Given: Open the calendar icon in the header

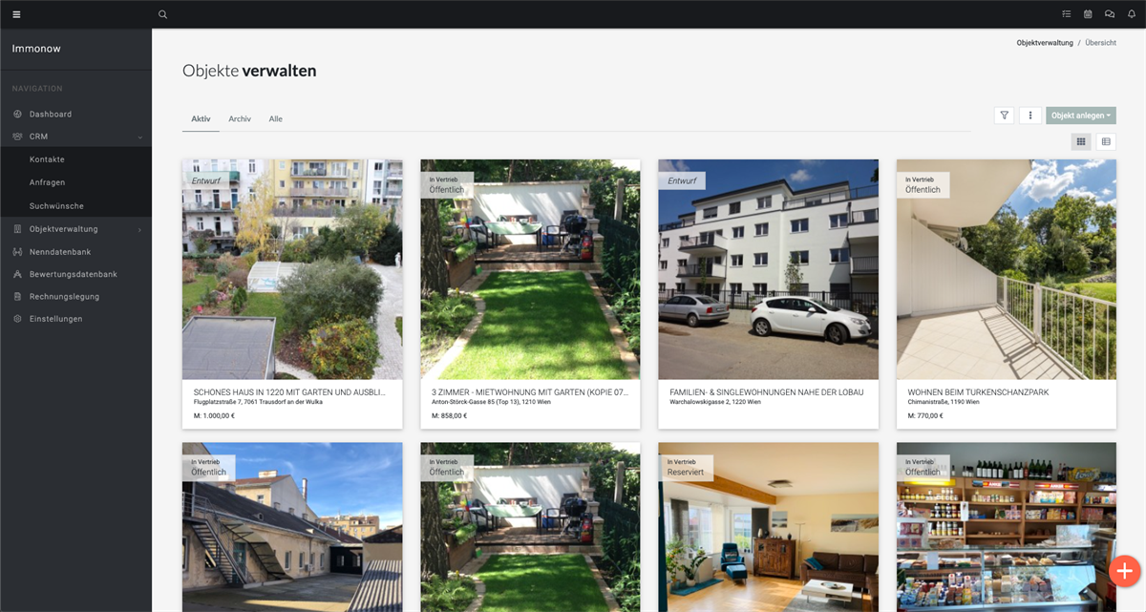Looking at the screenshot, I should tap(1088, 14).
